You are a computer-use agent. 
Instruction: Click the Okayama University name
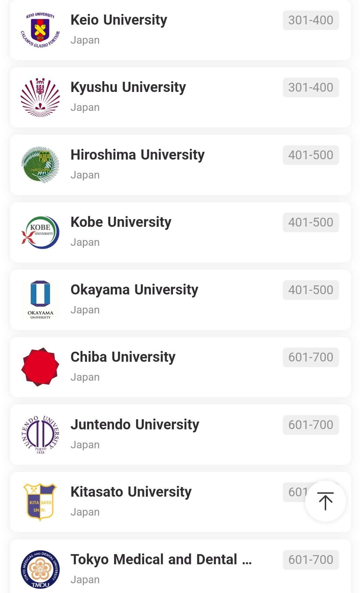(134, 290)
